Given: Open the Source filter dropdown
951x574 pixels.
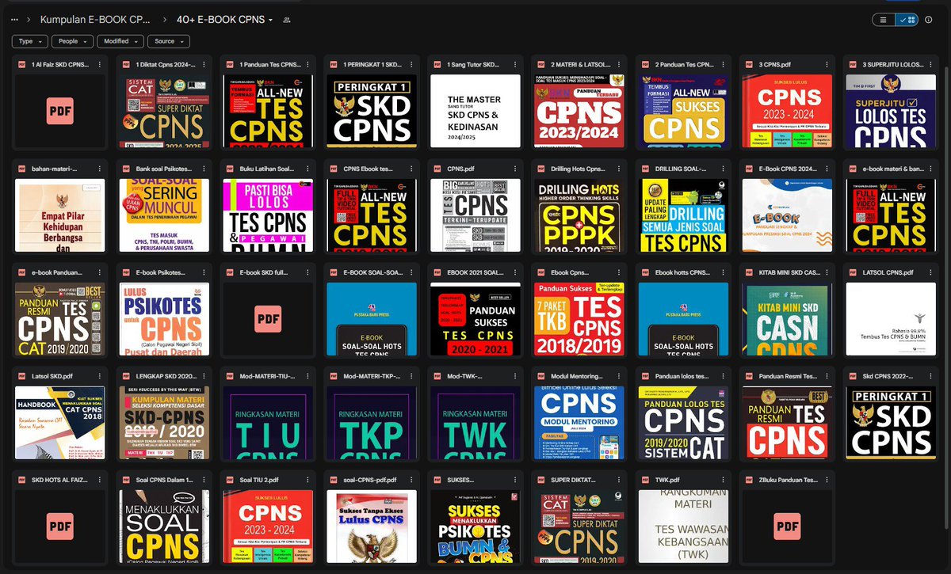Looking at the screenshot, I should [169, 41].
